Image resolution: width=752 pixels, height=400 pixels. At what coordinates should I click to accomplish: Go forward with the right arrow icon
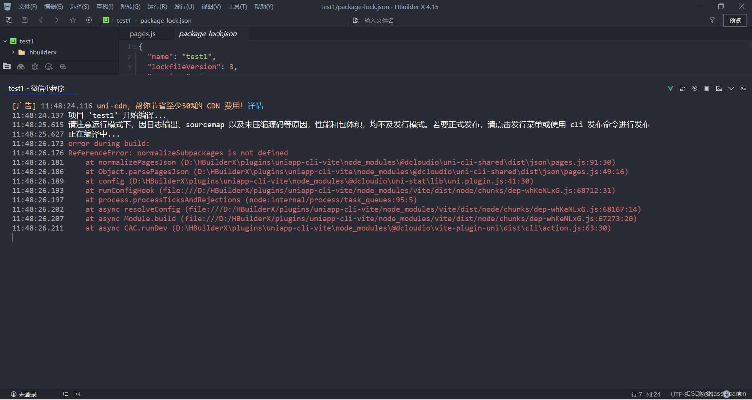tap(57, 20)
